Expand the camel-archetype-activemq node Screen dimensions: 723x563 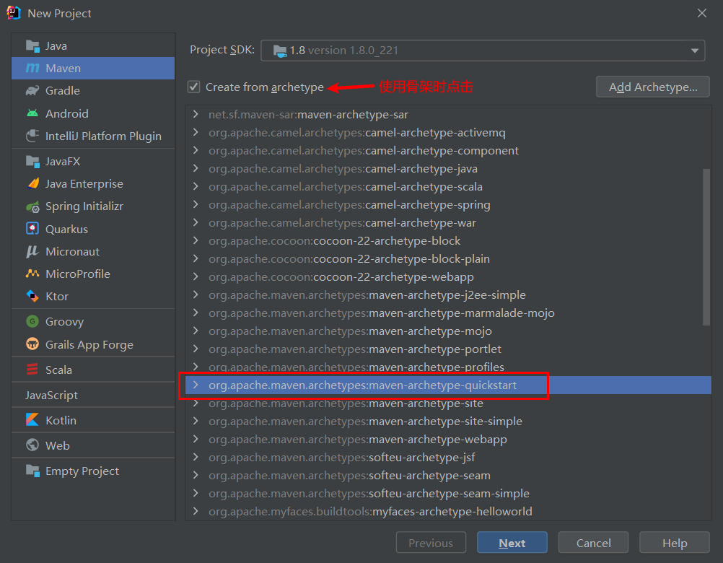coord(196,132)
